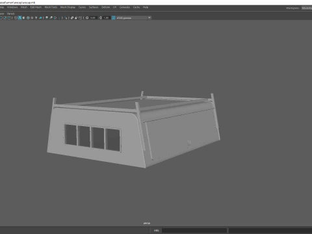Click the truck cap model in viewport
This screenshot has width=312, height=234.
[x=133, y=130]
